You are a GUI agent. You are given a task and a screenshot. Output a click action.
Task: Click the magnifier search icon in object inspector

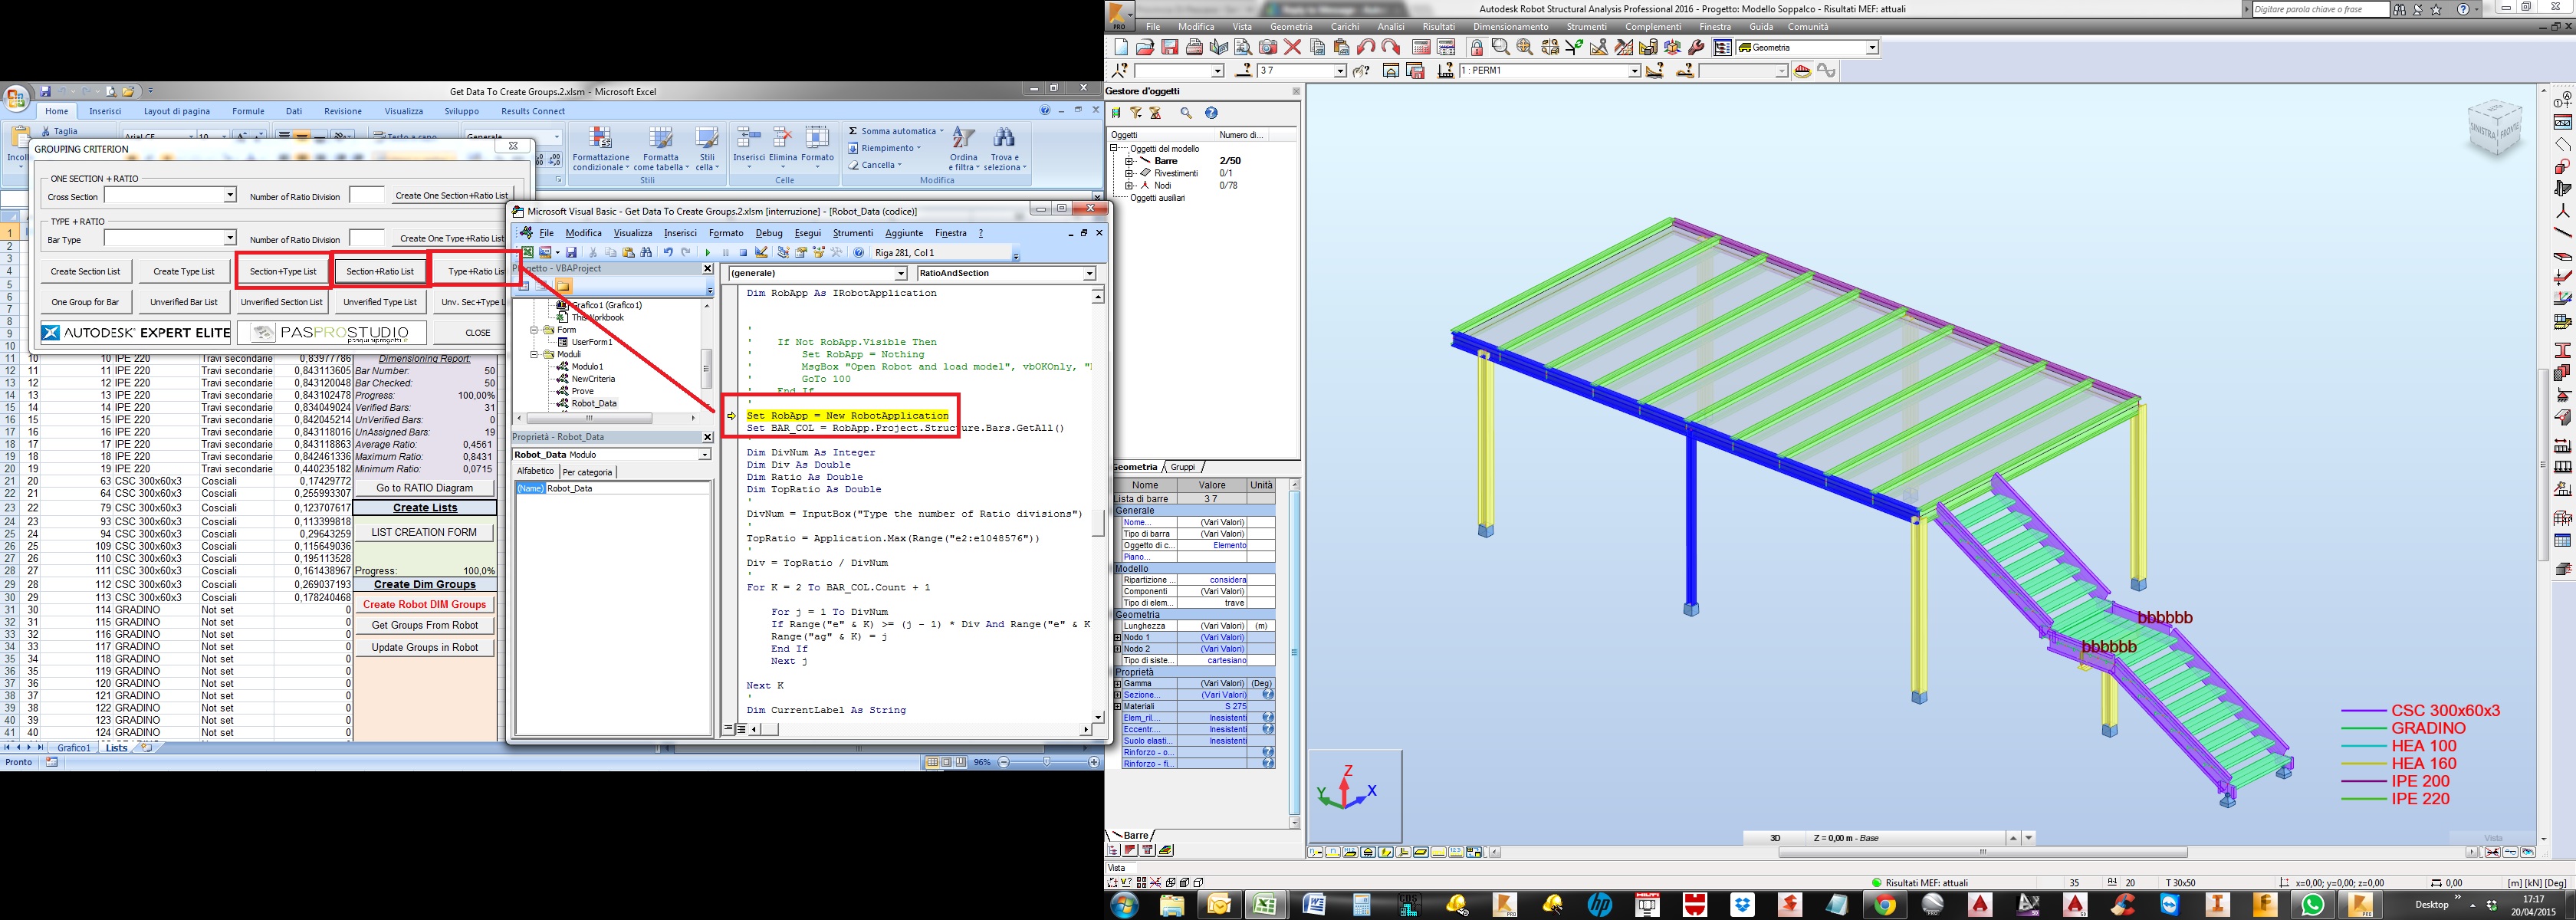pos(1186,113)
